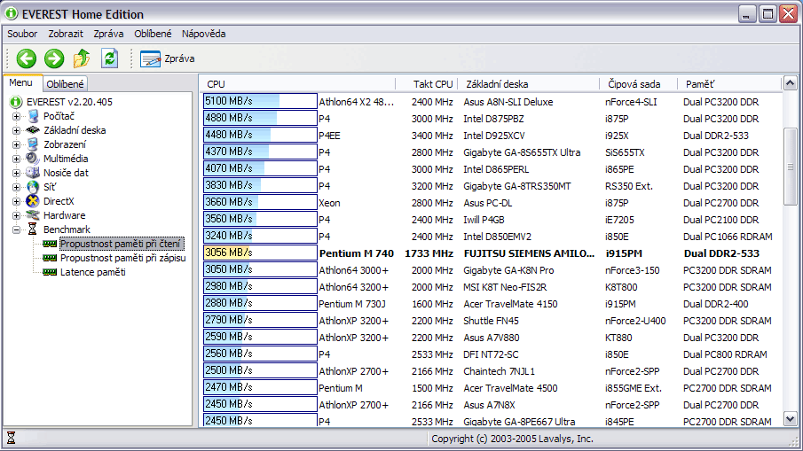Select the Multimédia icon in the tree
The image size is (803, 451).
tap(33, 159)
